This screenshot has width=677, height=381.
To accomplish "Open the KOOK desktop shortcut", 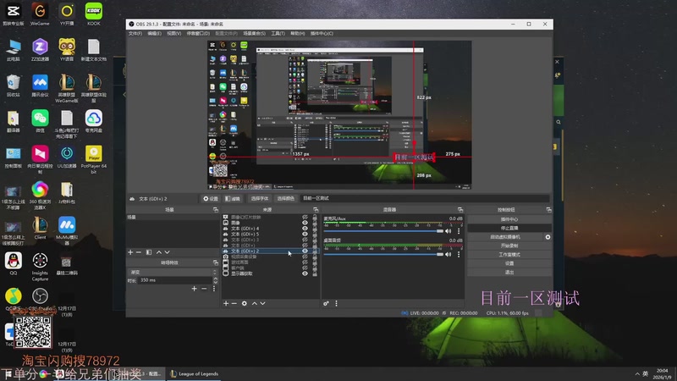I will (94, 14).
